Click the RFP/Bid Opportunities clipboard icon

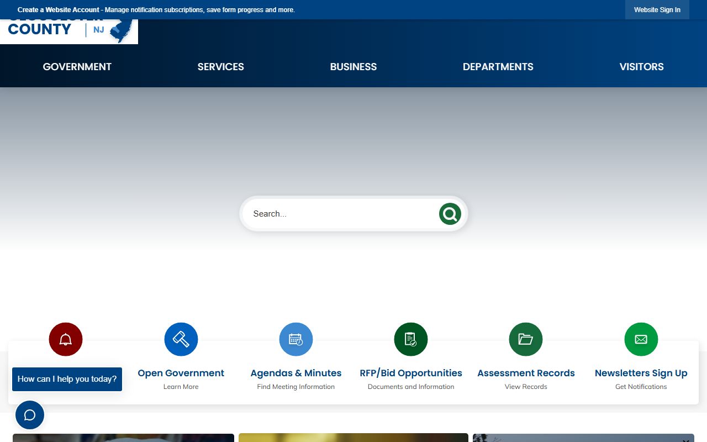pyautogui.click(x=410, y=339)
